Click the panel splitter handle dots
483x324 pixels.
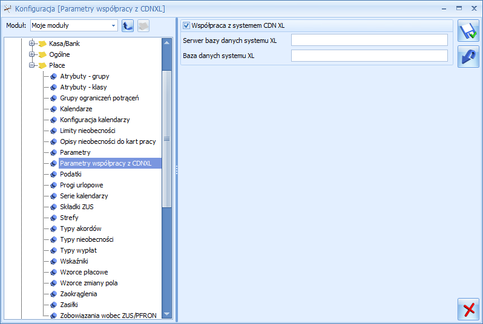click(177, 170)
